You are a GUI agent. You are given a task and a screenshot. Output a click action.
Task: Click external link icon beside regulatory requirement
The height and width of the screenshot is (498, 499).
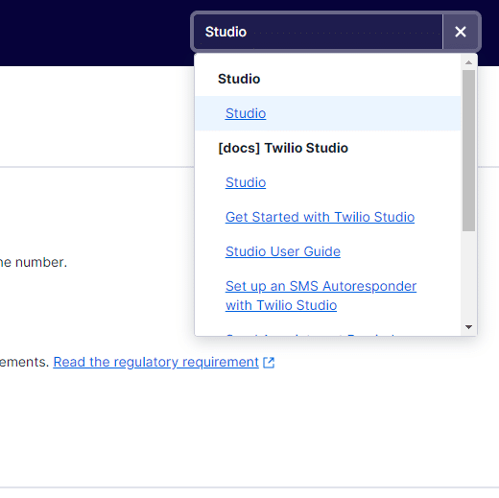click(269, 363)
